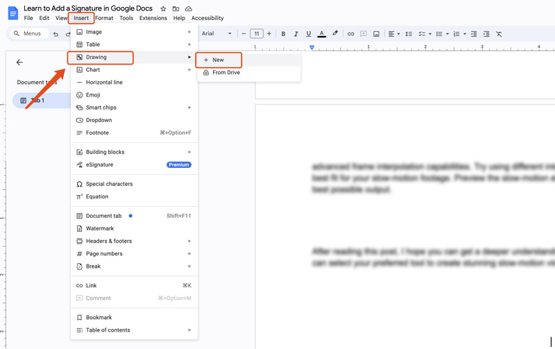The width and height of the screenshot is (555, 349).
Task: Open the Extensions menu
Action: [153, 18]
